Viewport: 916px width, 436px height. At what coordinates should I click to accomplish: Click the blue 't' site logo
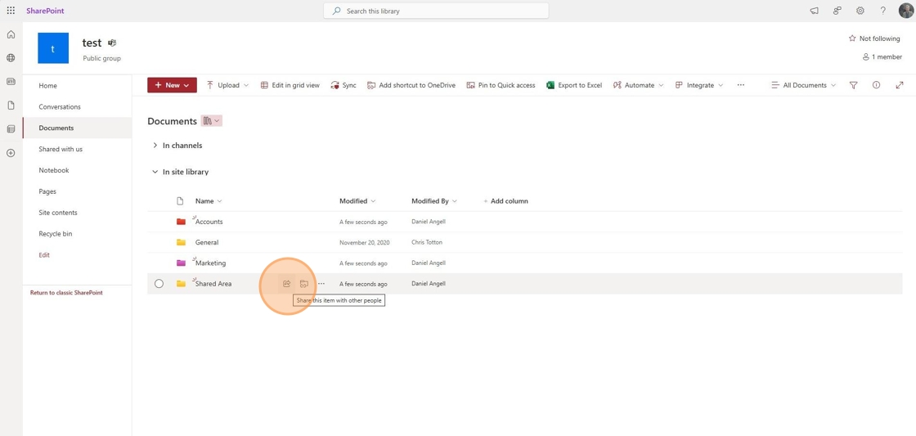pos(53,48)
